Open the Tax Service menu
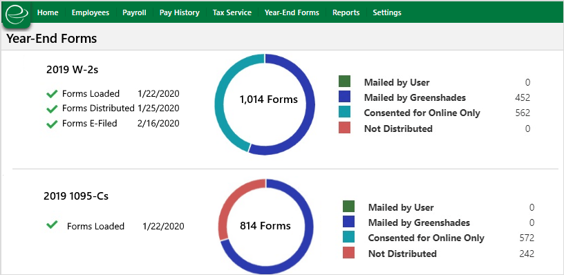Screen dimensions: 564x275 [232, 12]
